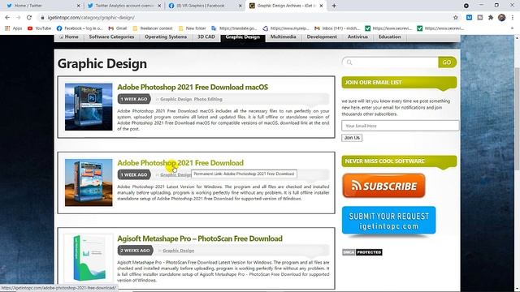The width and height of the screenshot is (520, 292).
Task: Click the Submit Your Request banner
Action: pos(388,221)
